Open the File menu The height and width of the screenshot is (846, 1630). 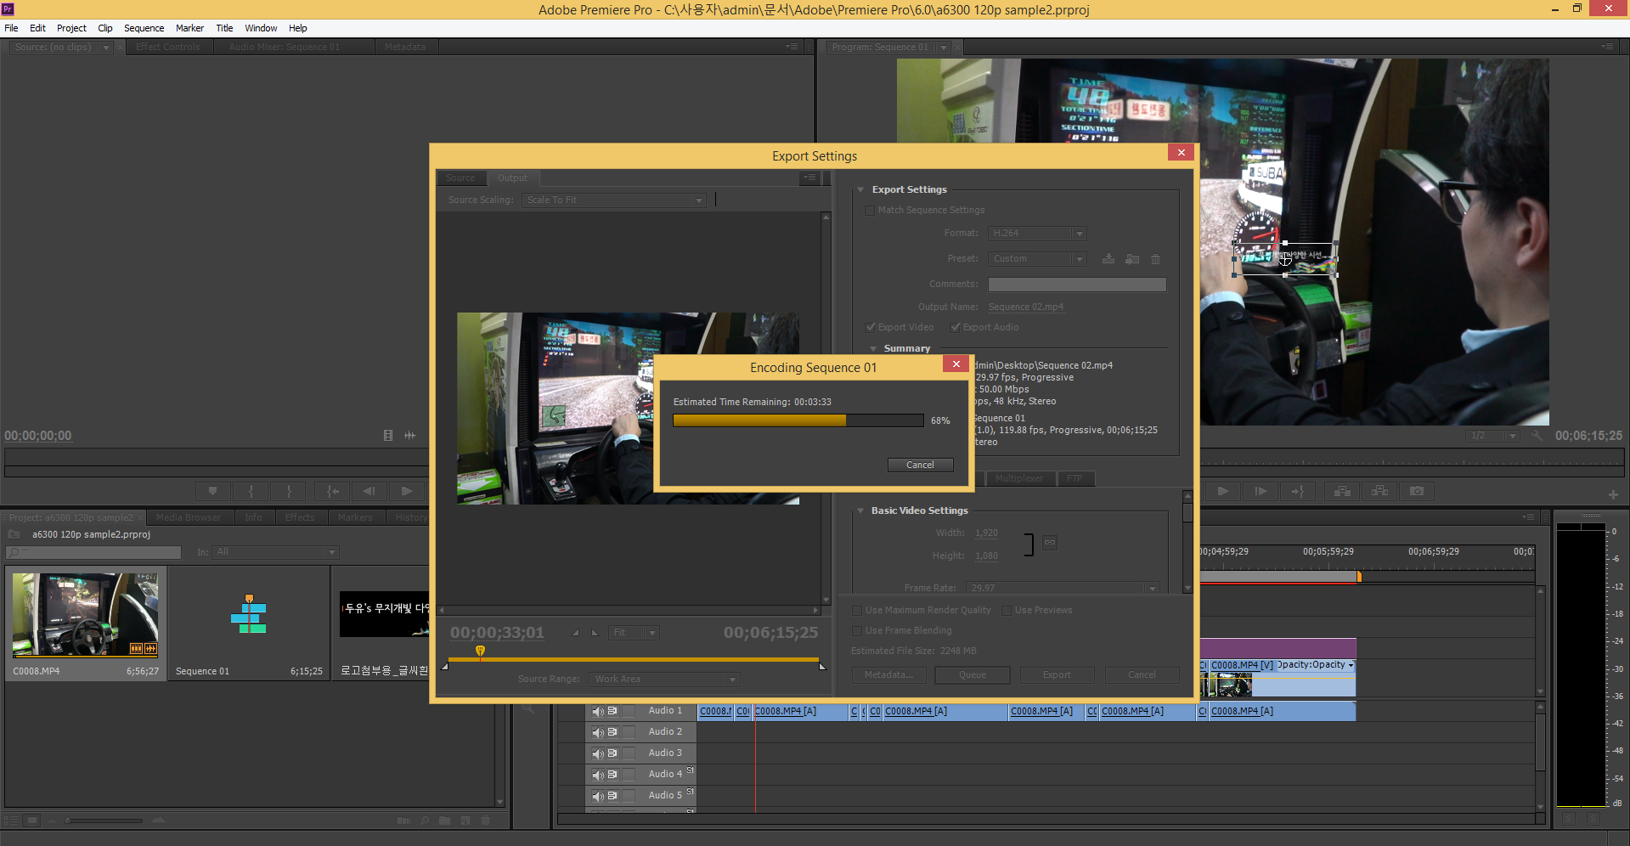(11, 28)
